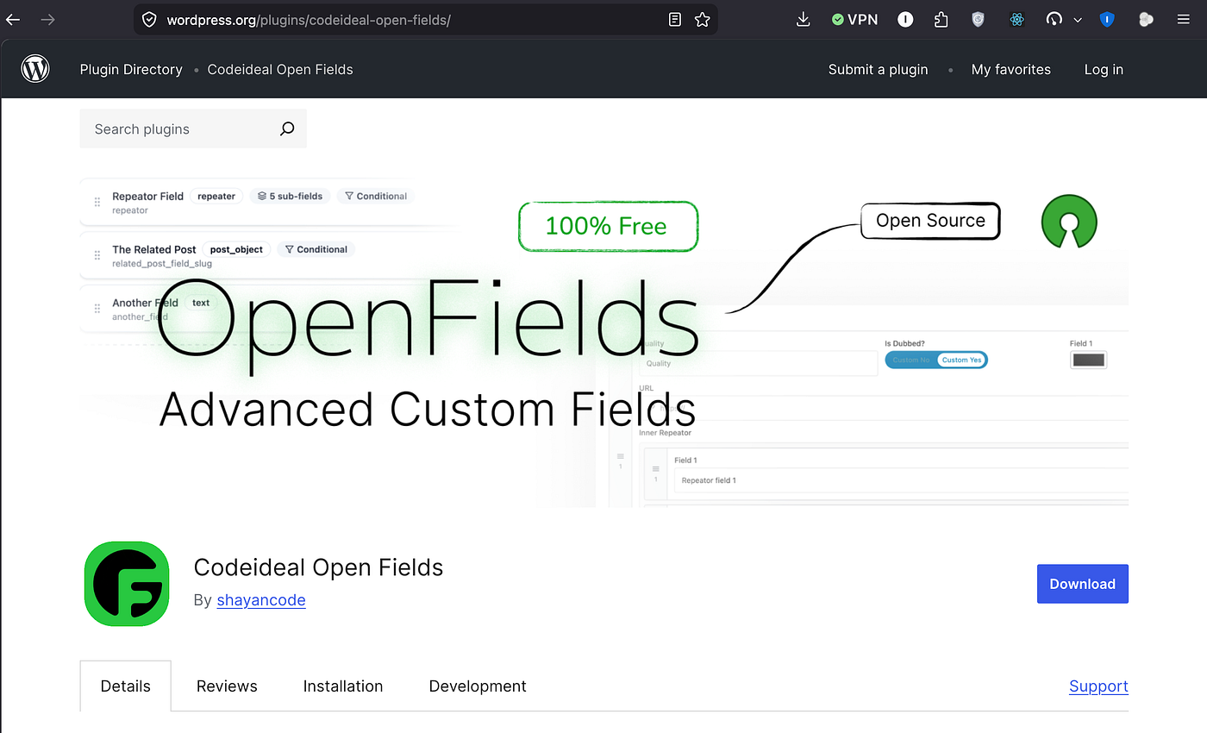Click Conditional badge on Repeator Field row

pyautogui.click(x=376, y=196)
